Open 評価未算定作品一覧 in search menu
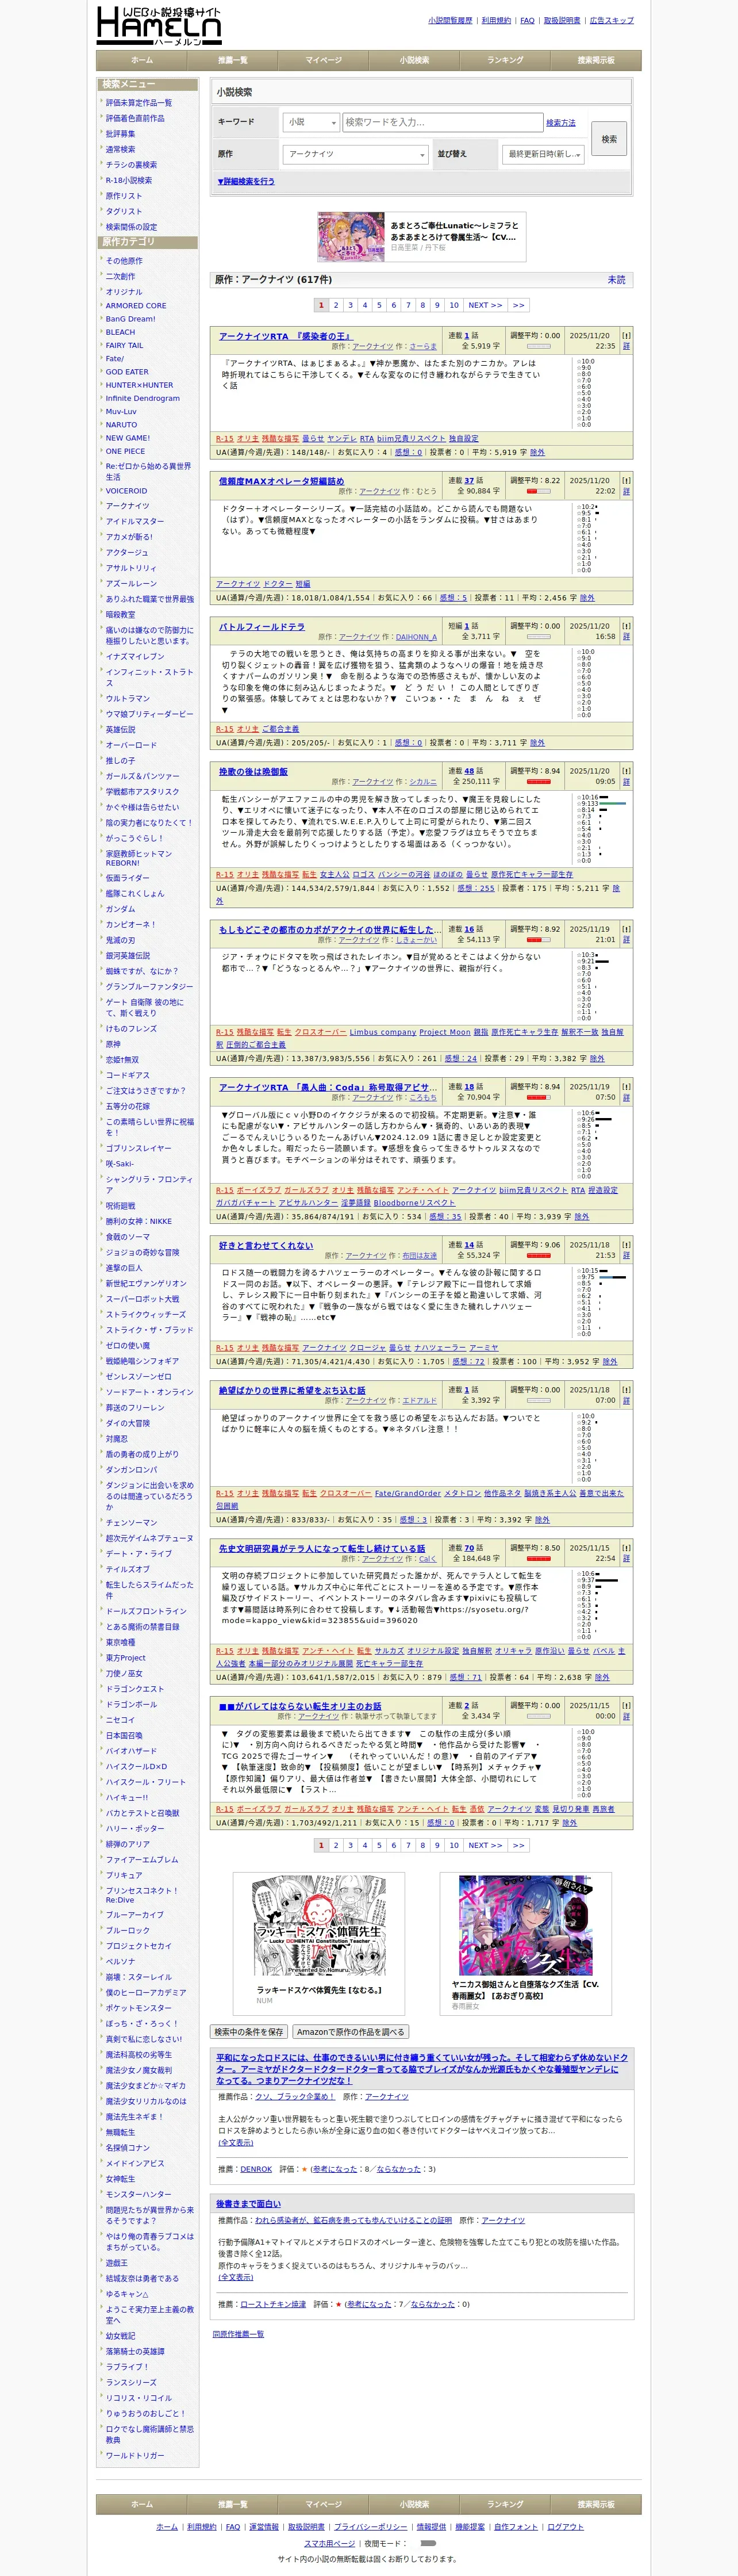The height and width of the screenshot is (2576, 738). pyautogui.click(x=139, y=103)
